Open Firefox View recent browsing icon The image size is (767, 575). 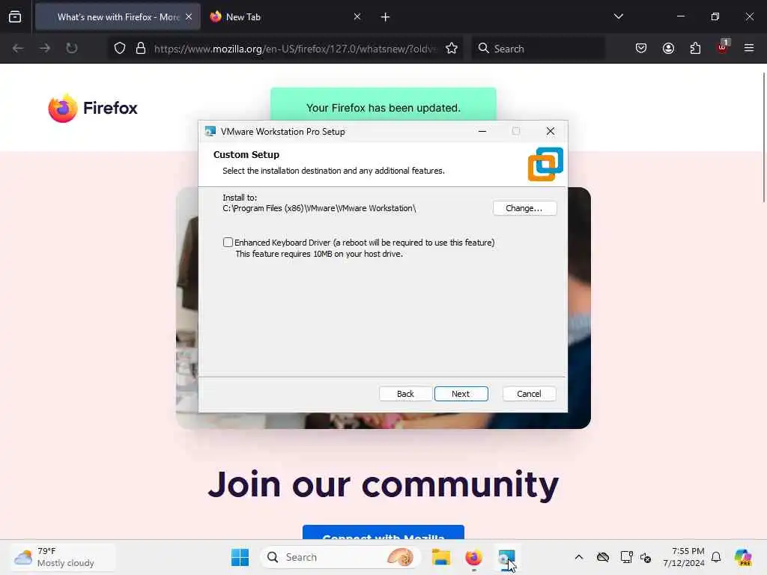[x=15, y=16]
